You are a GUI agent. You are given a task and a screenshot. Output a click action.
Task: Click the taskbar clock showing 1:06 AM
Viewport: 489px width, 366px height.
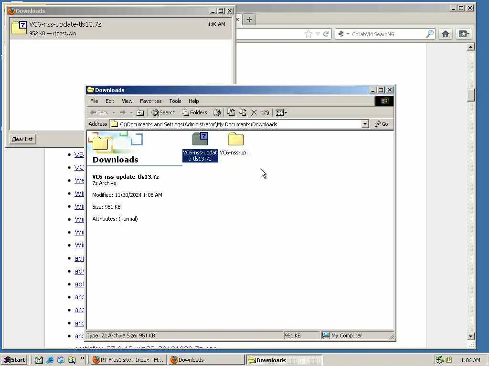click(470, 360)
